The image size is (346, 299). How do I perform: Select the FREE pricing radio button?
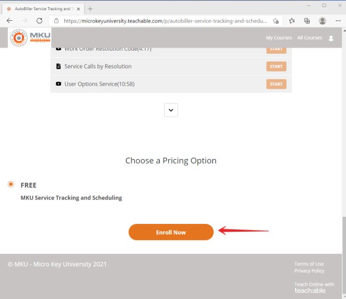click(x=11, y=184)
